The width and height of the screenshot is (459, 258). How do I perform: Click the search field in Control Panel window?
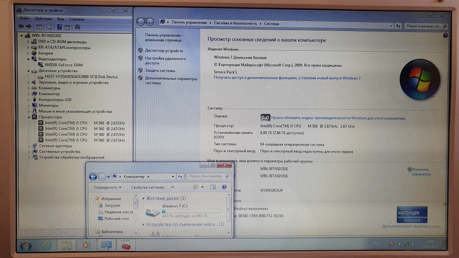point(426,26)
